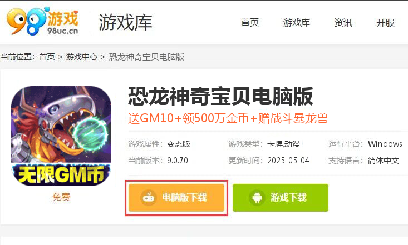Image resolution: width=408 pixels, height=245 pixels.
Task: Click the game title 恐龙神奇宝贝电脑版
Action: (x=220, y=97)
